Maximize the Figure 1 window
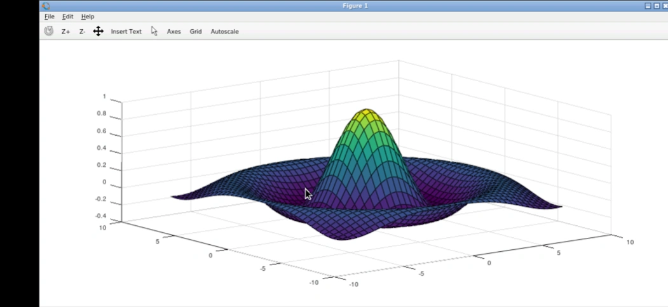This screenshot has height=307, width=668. pyautogui.click(x=657, y=6)
